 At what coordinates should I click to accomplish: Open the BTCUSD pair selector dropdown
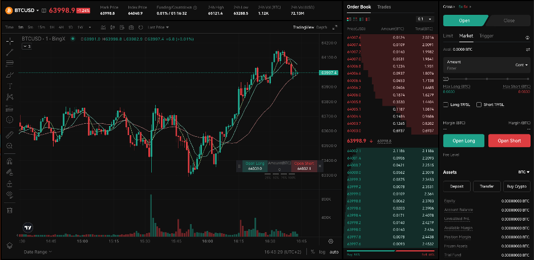pos(26,10)
